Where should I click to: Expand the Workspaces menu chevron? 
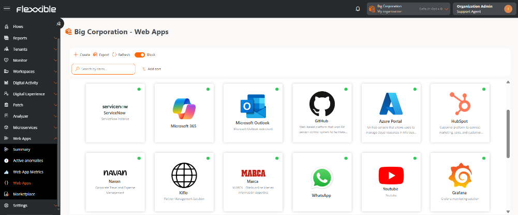[x=55, y=71]
